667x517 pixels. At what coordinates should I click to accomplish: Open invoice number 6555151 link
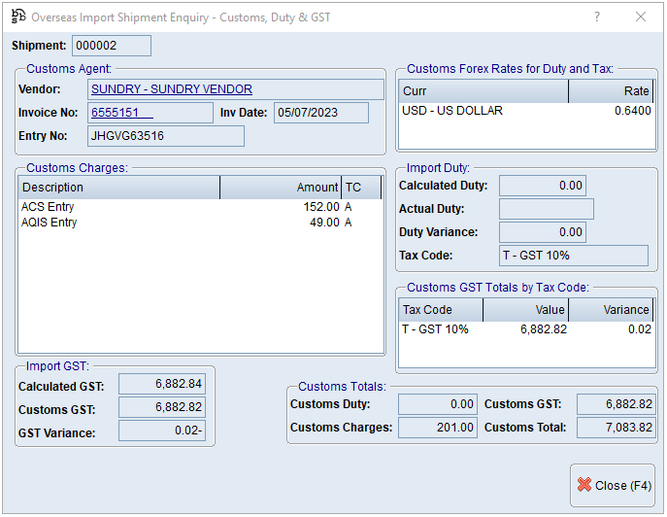pos(121,113)
